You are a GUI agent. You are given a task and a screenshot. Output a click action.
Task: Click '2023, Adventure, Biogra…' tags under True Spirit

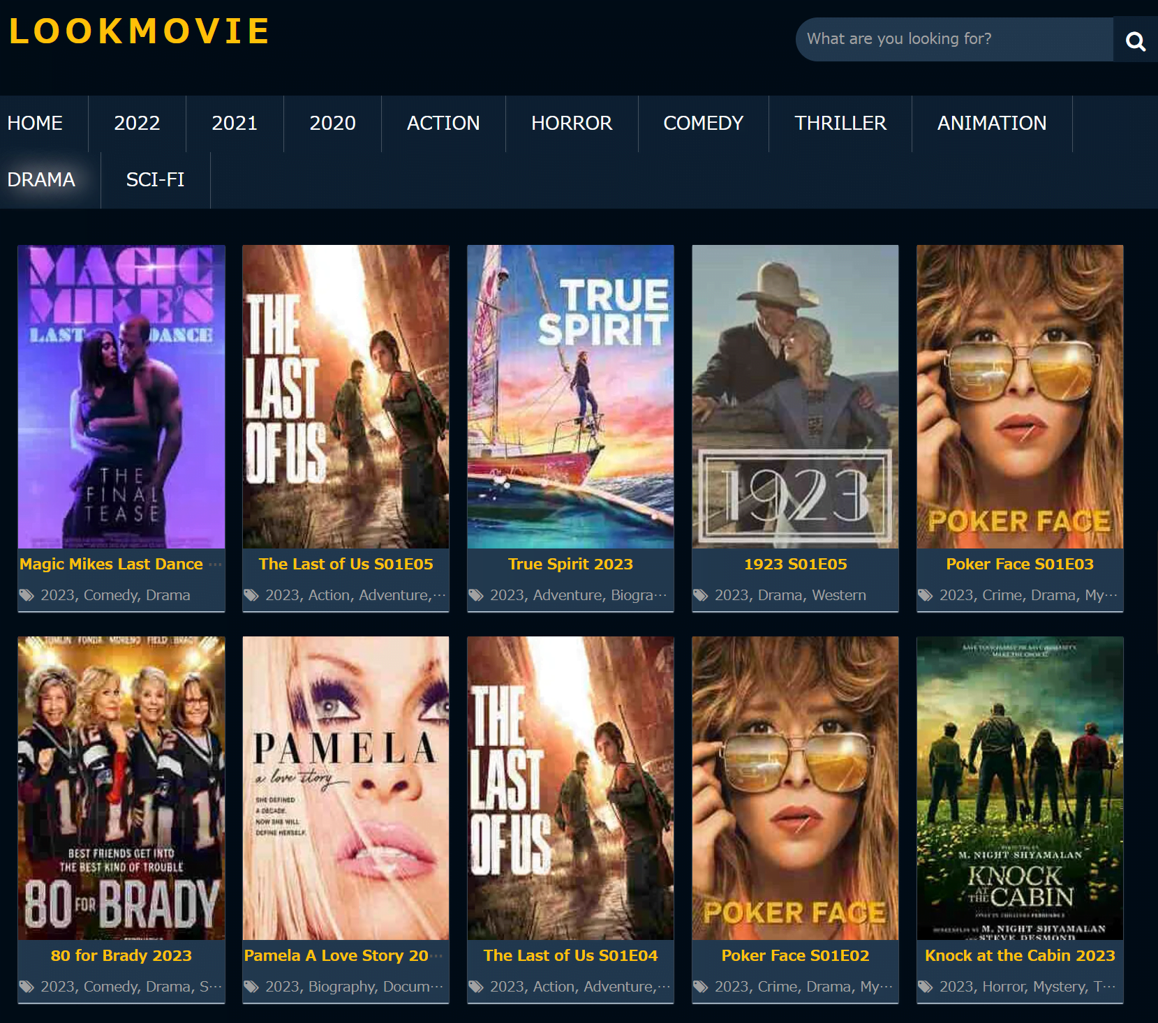coord(579,595)
